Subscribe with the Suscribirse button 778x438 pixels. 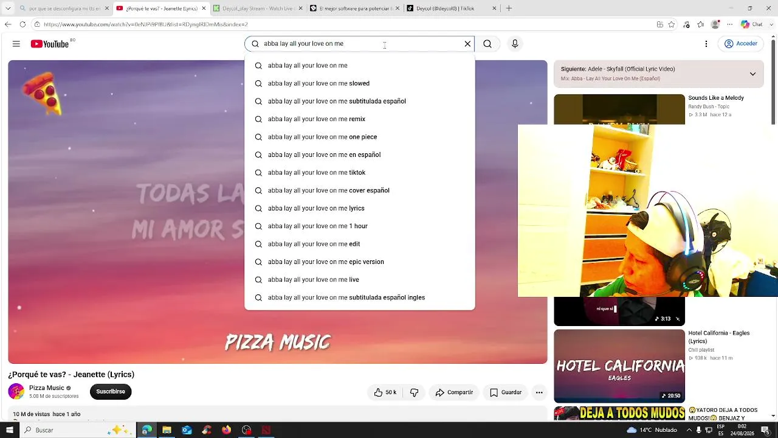(x=111, y=392)
